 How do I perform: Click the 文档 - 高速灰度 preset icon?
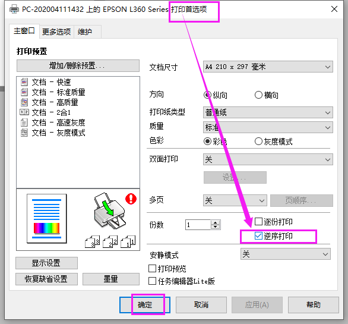pos(24,122)
